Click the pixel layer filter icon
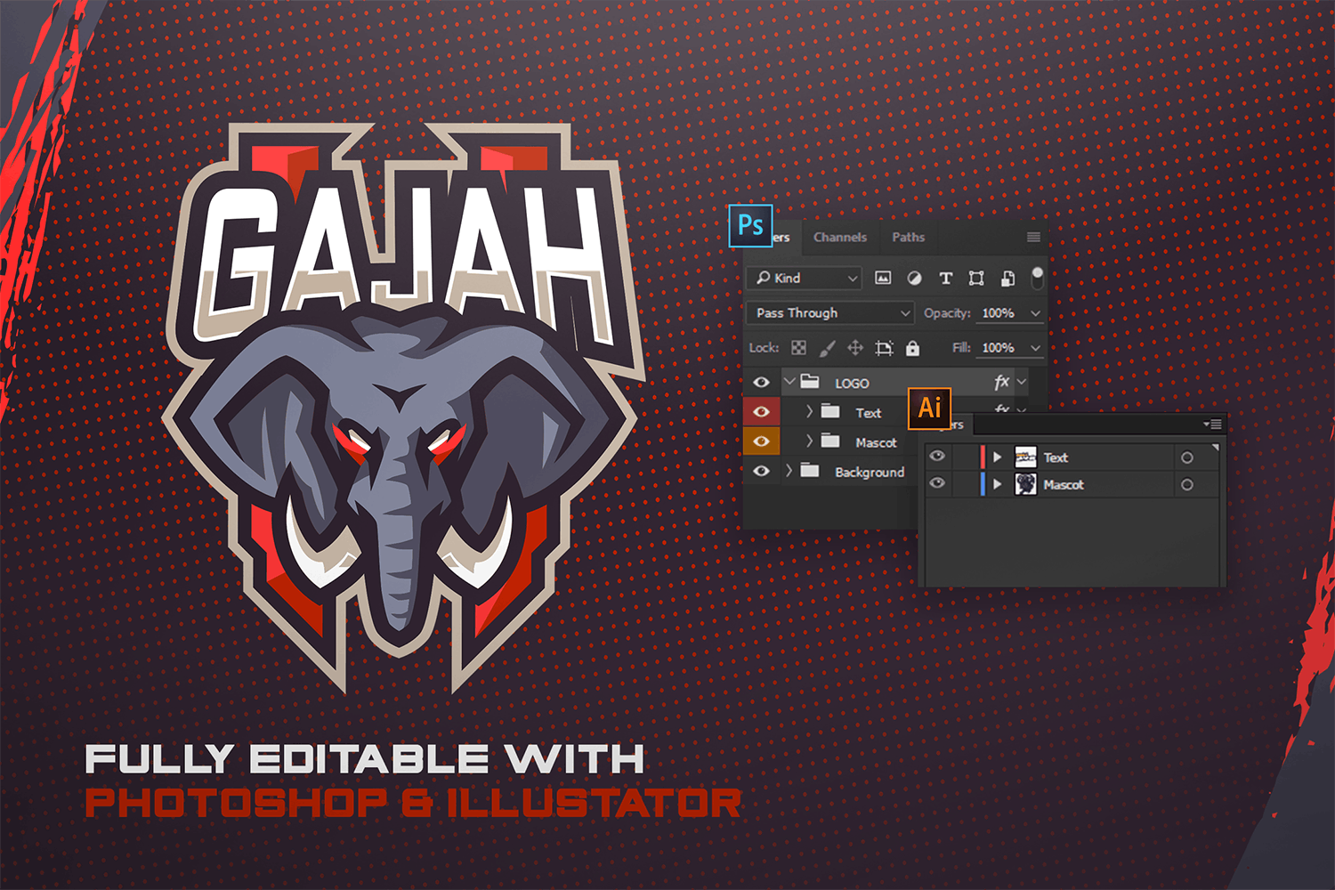Screen dimensions: 1335x890 [883, 278]
